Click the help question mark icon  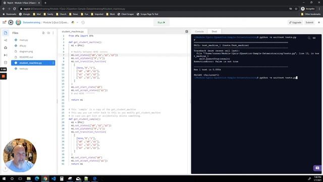tap(6, 168)
